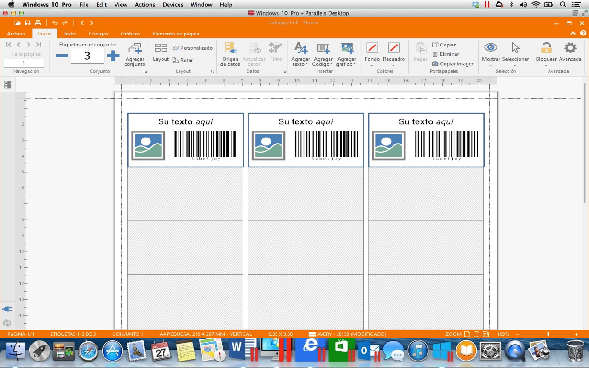Screen dimensions: 589x368
Task: Collapse the ribbon with the up chevron
Action: coord(573,34)
